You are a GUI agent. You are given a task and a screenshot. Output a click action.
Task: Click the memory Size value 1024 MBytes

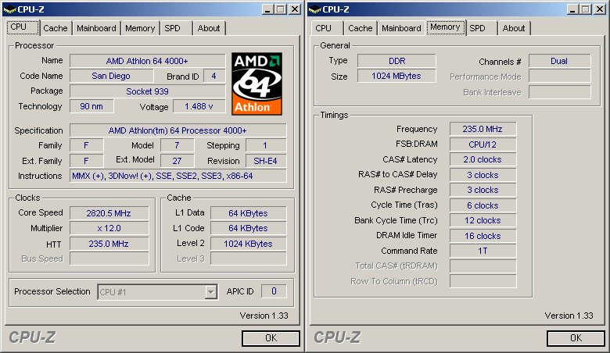[x=396, y=76]
